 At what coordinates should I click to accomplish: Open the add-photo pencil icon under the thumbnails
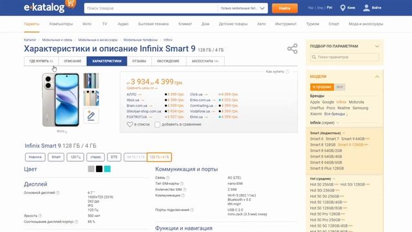[x=91, y=115]
